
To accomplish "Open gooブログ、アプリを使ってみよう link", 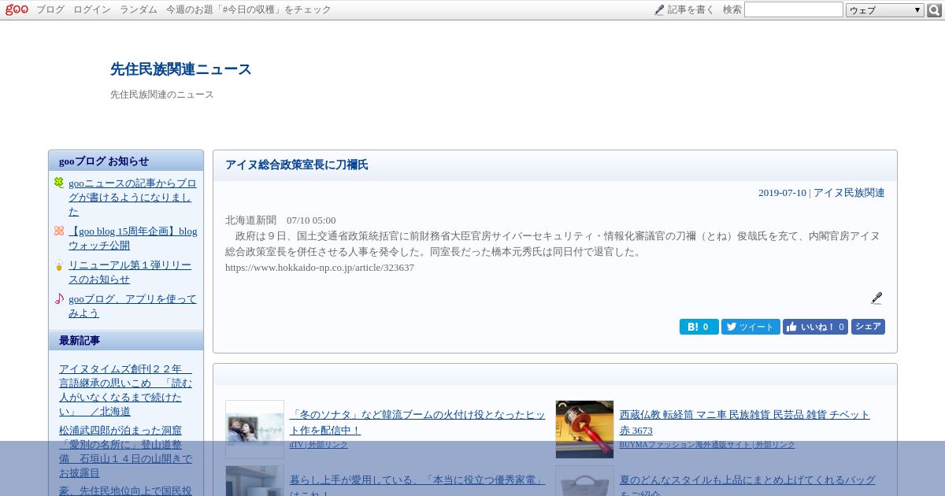I will click(x=132, y=305).
